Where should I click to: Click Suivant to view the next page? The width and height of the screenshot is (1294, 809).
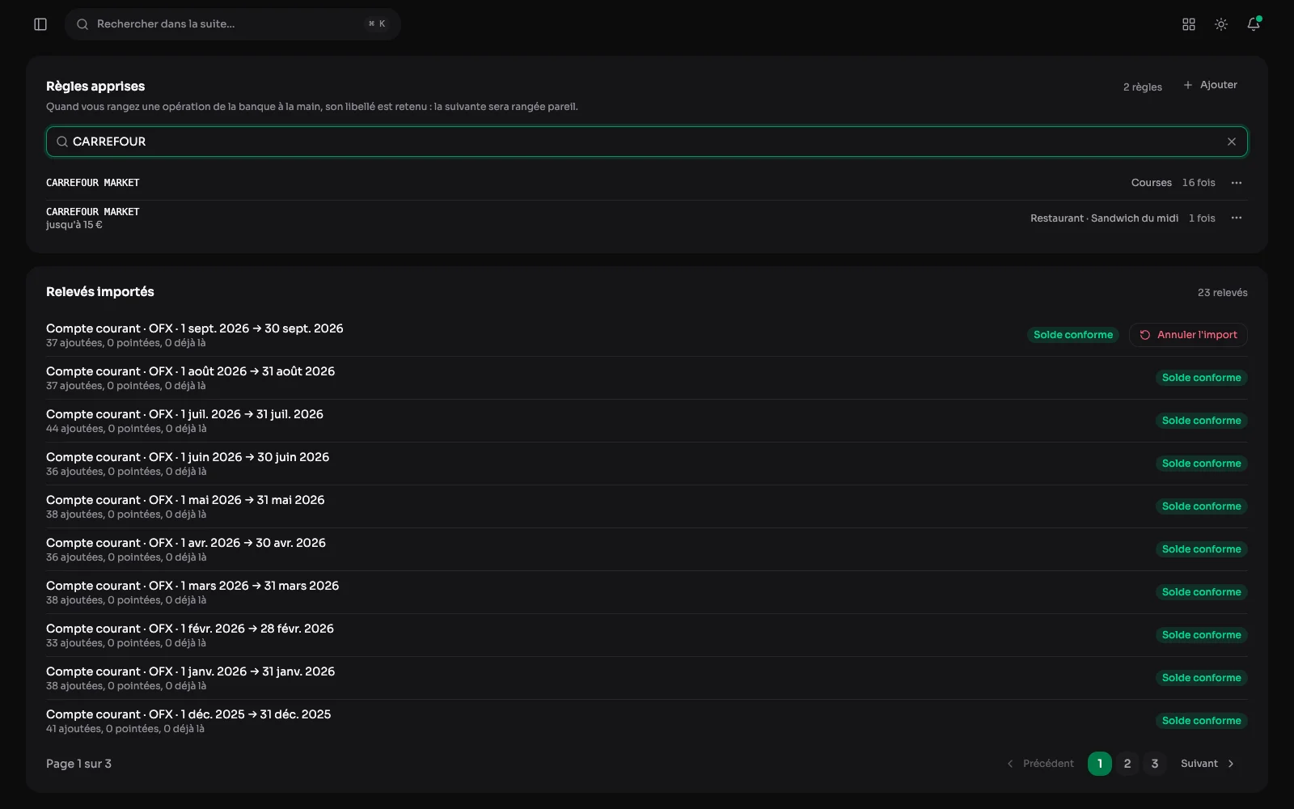[1207, 764]
